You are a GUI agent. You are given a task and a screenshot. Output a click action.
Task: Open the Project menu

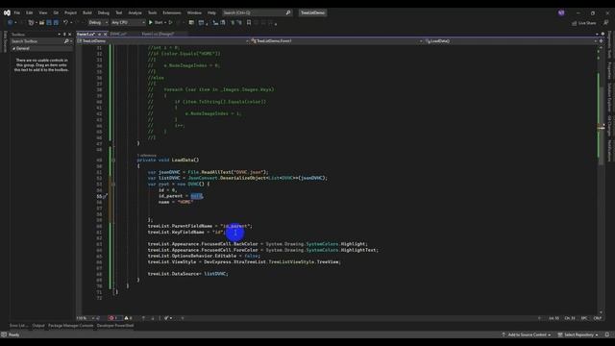(x=70, y=12)
